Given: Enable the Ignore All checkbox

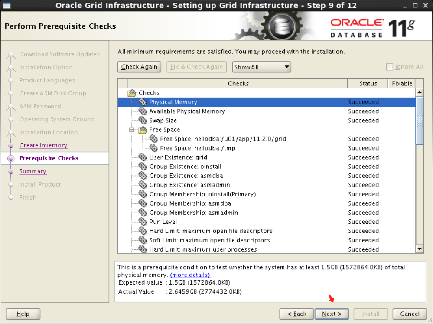Looking at the screenshot, I should (389, 67).
